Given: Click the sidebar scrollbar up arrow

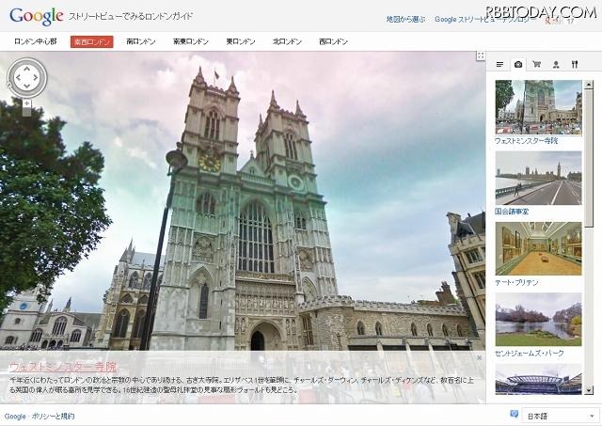Looking at the screenshot, I should pyautogui.click(x=589, y=85).
